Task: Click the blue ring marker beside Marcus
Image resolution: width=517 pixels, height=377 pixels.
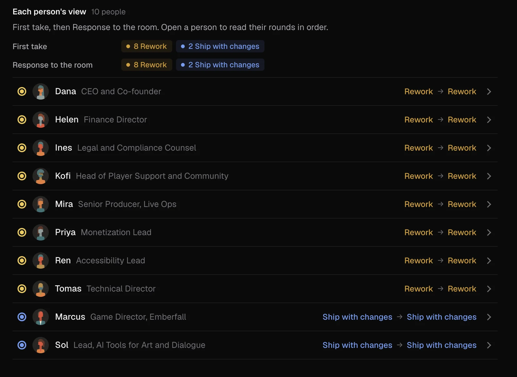Action: pyautogui.click(x=22, y=317)
